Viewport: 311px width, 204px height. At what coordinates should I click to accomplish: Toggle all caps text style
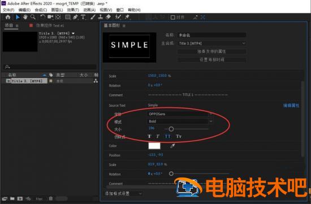click(x=167, y=136)
